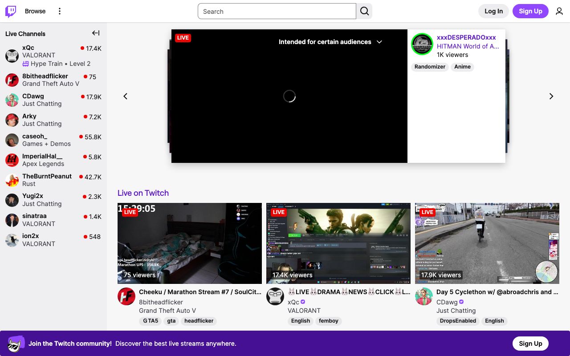The width and height of the screenshot is (570, 356).
Task: Select the Anime tag
Action: [462, 67]
